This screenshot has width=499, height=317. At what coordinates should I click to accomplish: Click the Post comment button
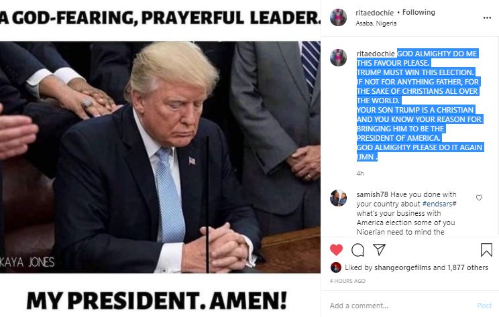pos(484,306)
